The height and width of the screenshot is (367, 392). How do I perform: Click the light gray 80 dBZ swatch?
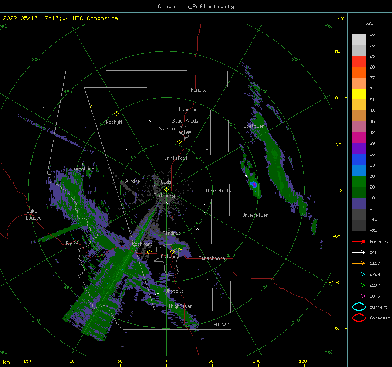(x=359, y=39)
